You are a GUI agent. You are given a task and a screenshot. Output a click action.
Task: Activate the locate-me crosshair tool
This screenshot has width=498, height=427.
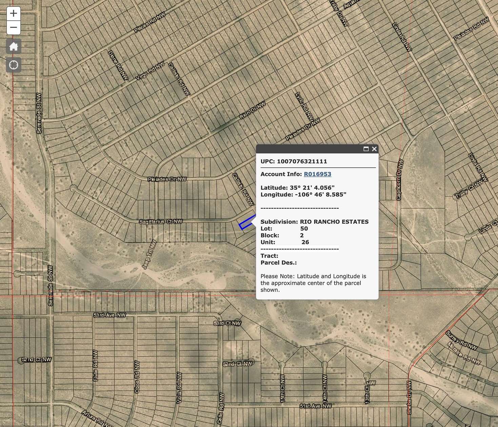14,64
